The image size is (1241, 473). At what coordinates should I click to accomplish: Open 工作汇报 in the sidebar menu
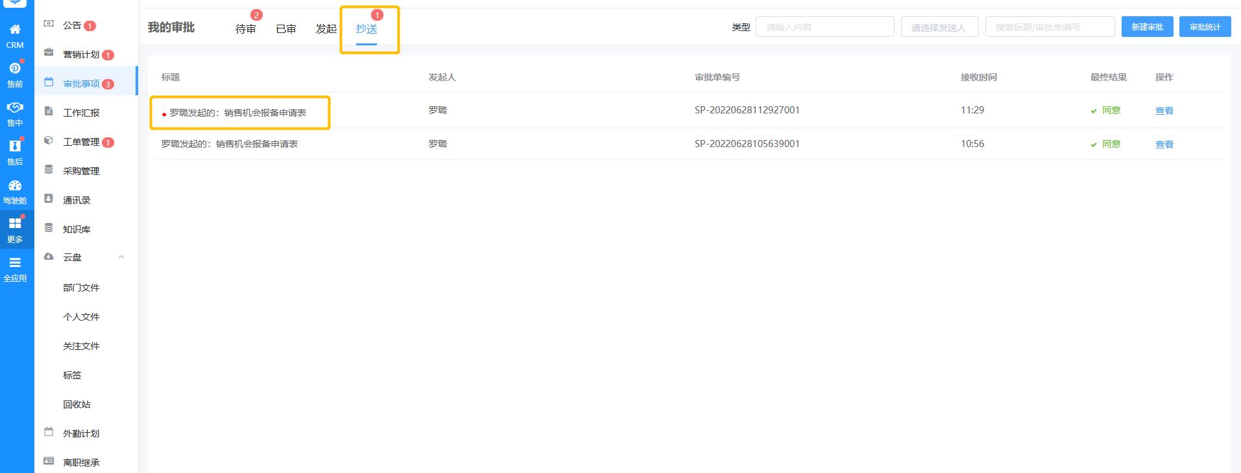[x=81, y=113]
